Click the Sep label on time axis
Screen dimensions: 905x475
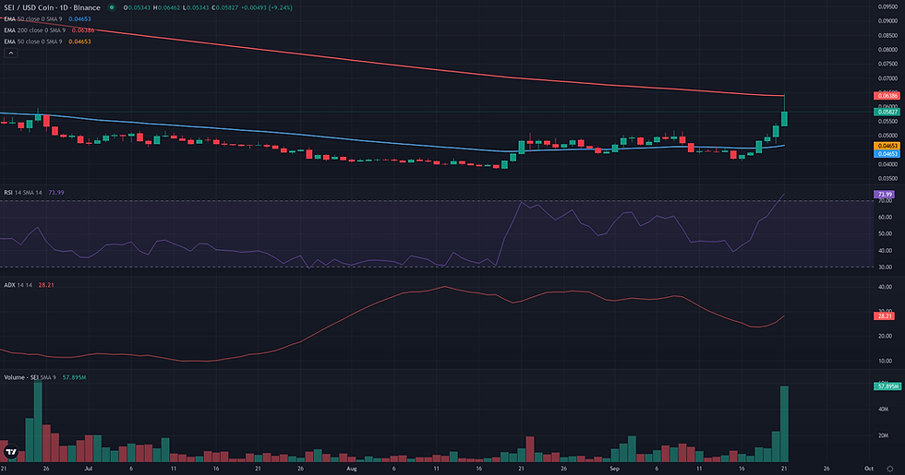pyautogui.click(x=615, y=469)
